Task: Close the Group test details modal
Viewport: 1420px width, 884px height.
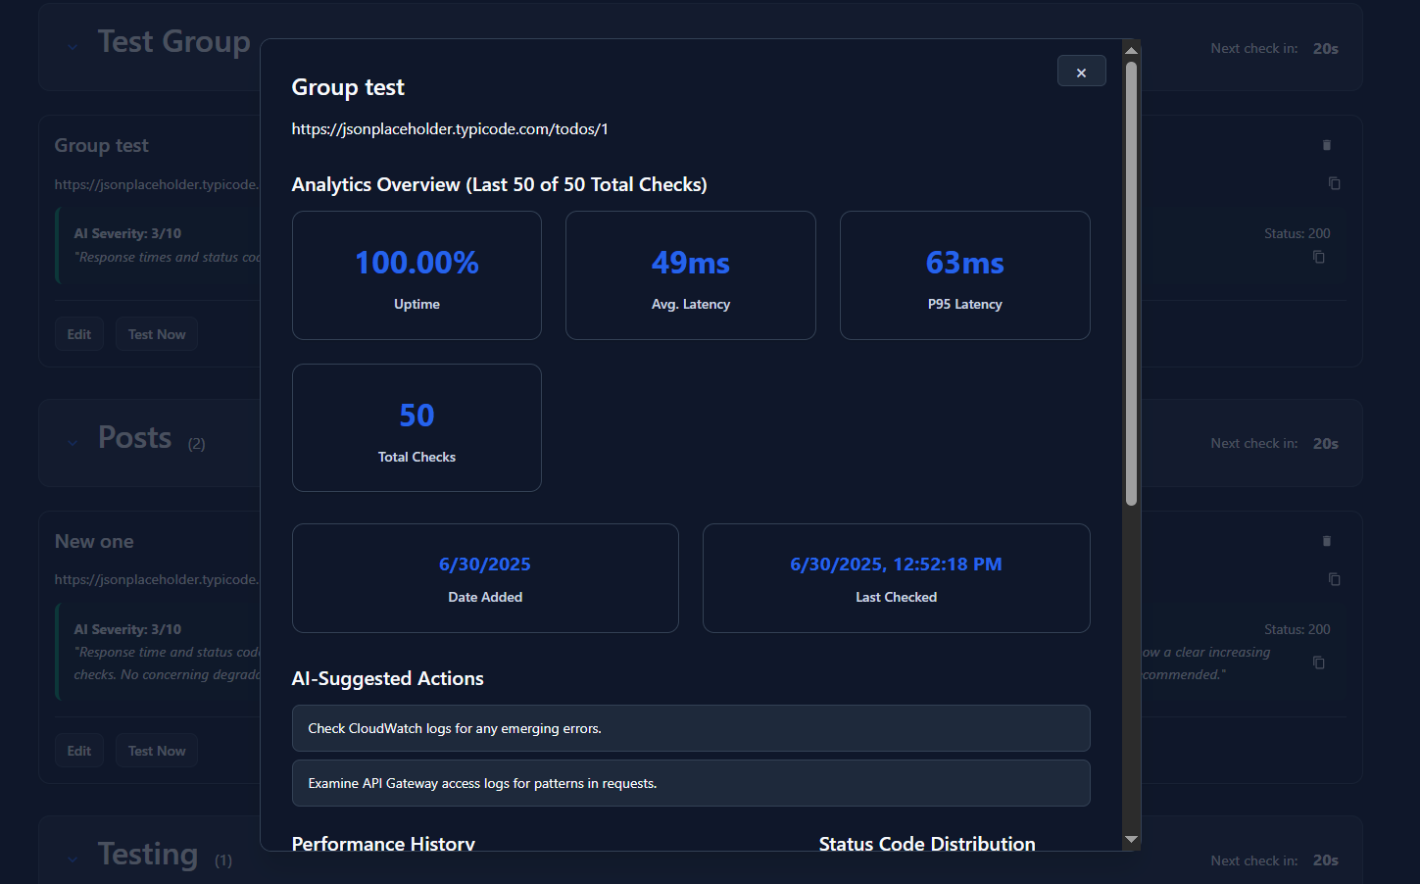Action: coord(1081,72)
